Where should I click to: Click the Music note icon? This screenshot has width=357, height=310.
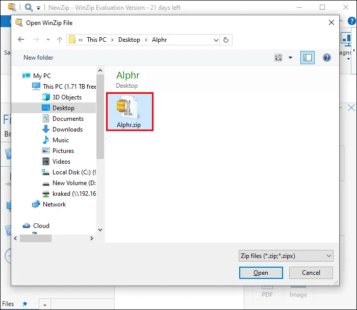(46, 140)
